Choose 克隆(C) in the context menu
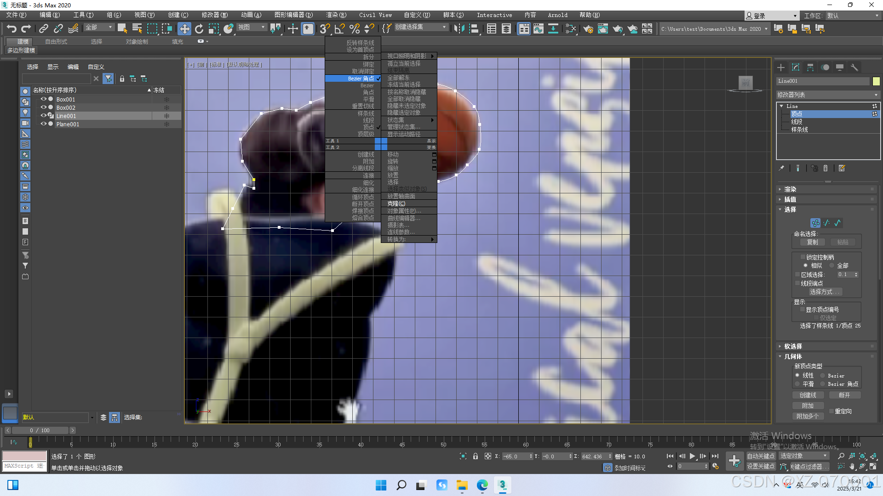This screenshot has width=883, height=496. (396, 203)
